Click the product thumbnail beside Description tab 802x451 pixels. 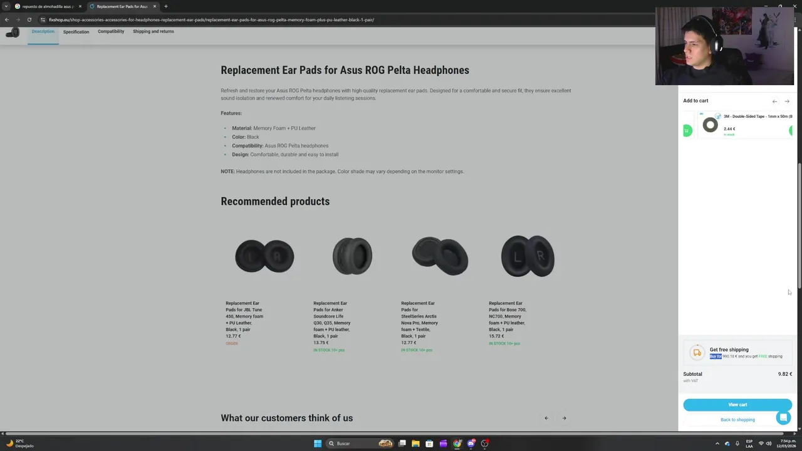[13, 32]
